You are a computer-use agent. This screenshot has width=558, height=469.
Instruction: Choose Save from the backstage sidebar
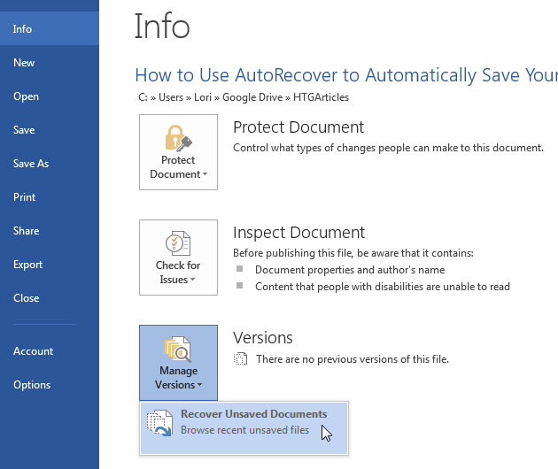(24, 130)
